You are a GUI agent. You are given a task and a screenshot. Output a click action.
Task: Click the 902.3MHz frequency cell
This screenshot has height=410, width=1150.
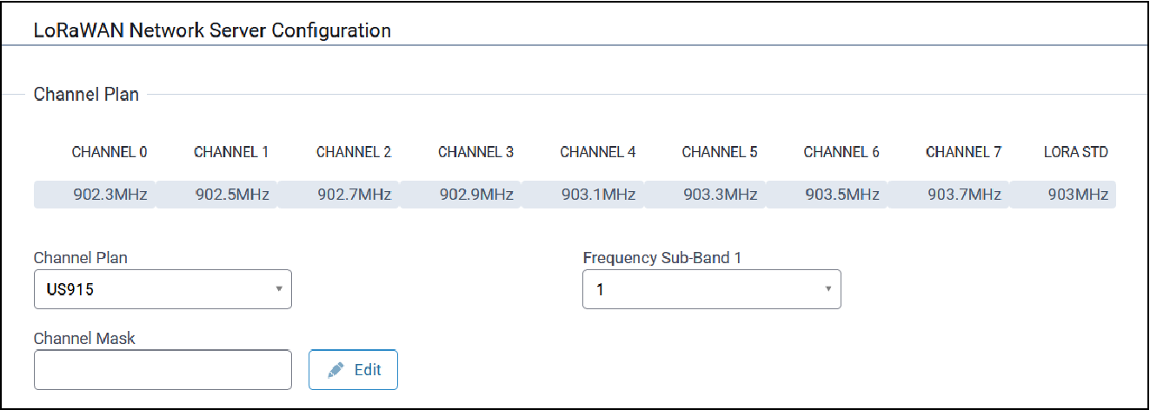click(110, 195)
